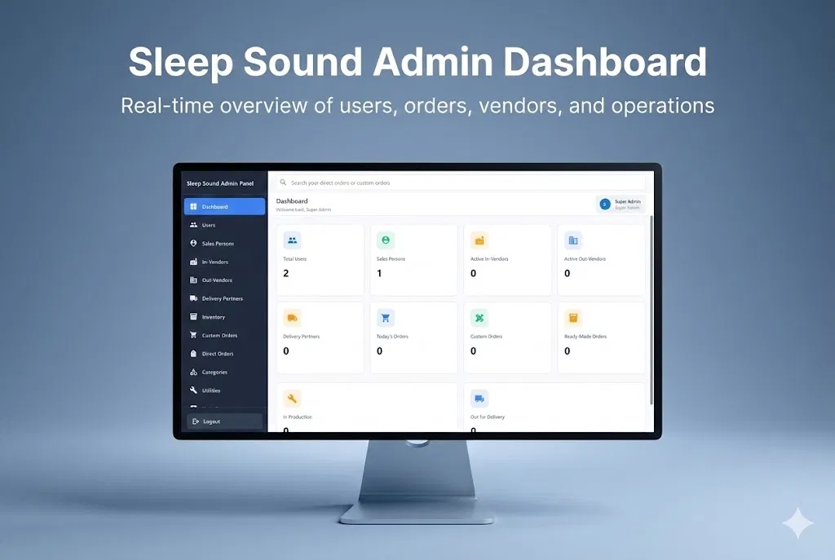Click the Total Users value 2
The width and height of the screenshot is (835, 560).
click(x=286, y=273)
